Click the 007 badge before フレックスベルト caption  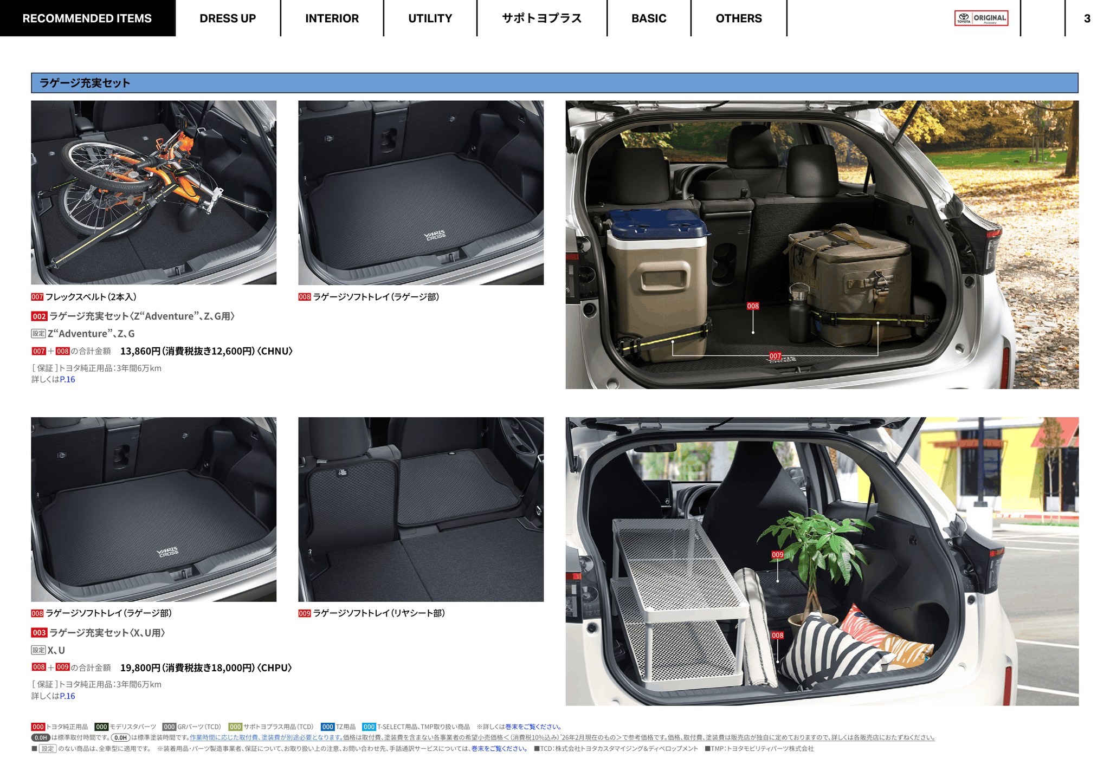tap(37, 297)
